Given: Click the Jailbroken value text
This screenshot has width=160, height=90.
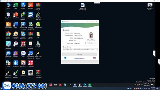Looking at the screenshot, I should click(76, 43).
